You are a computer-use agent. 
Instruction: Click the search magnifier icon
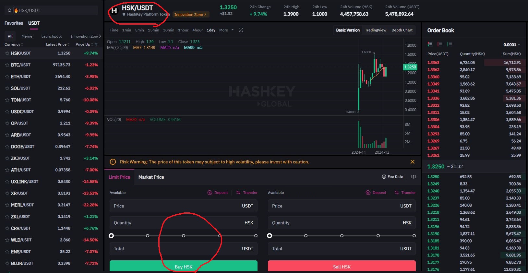(10, 10)
